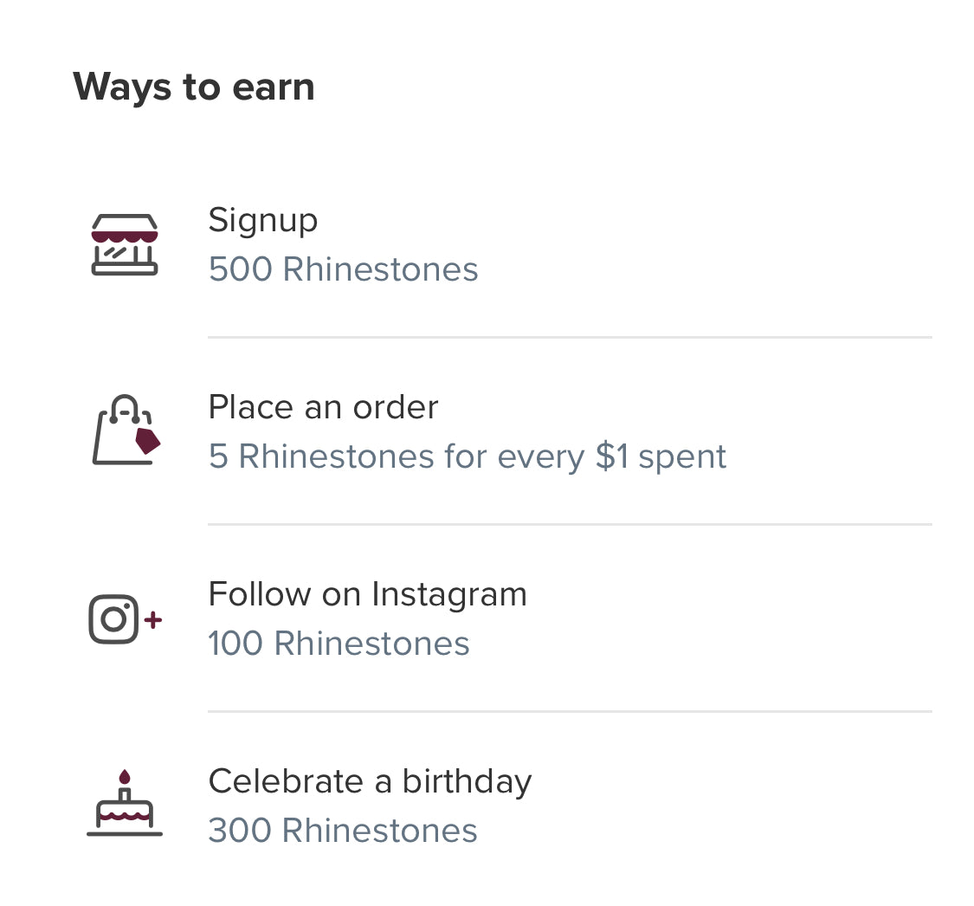Click the divider under Place an order row
This screenshot has height=906, width=974.
[570, 524]
